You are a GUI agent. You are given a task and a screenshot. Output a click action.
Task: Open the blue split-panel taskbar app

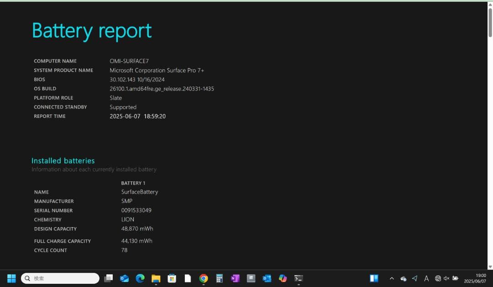pyautogui.click(x=374, y=278)
